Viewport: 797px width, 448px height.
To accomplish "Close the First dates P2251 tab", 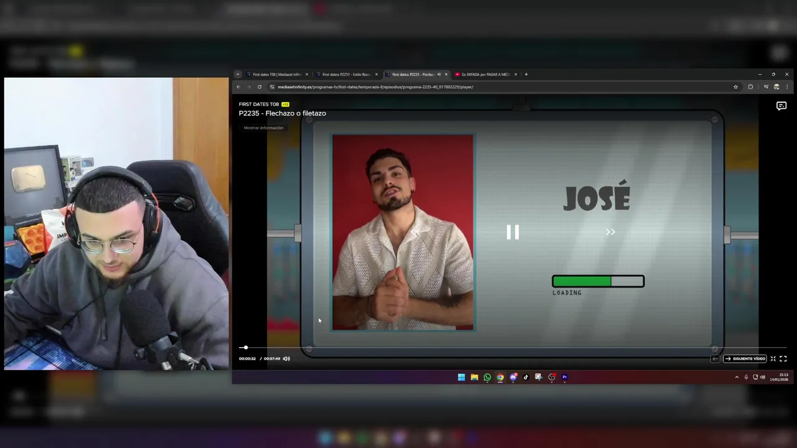I will pos(376,74).
